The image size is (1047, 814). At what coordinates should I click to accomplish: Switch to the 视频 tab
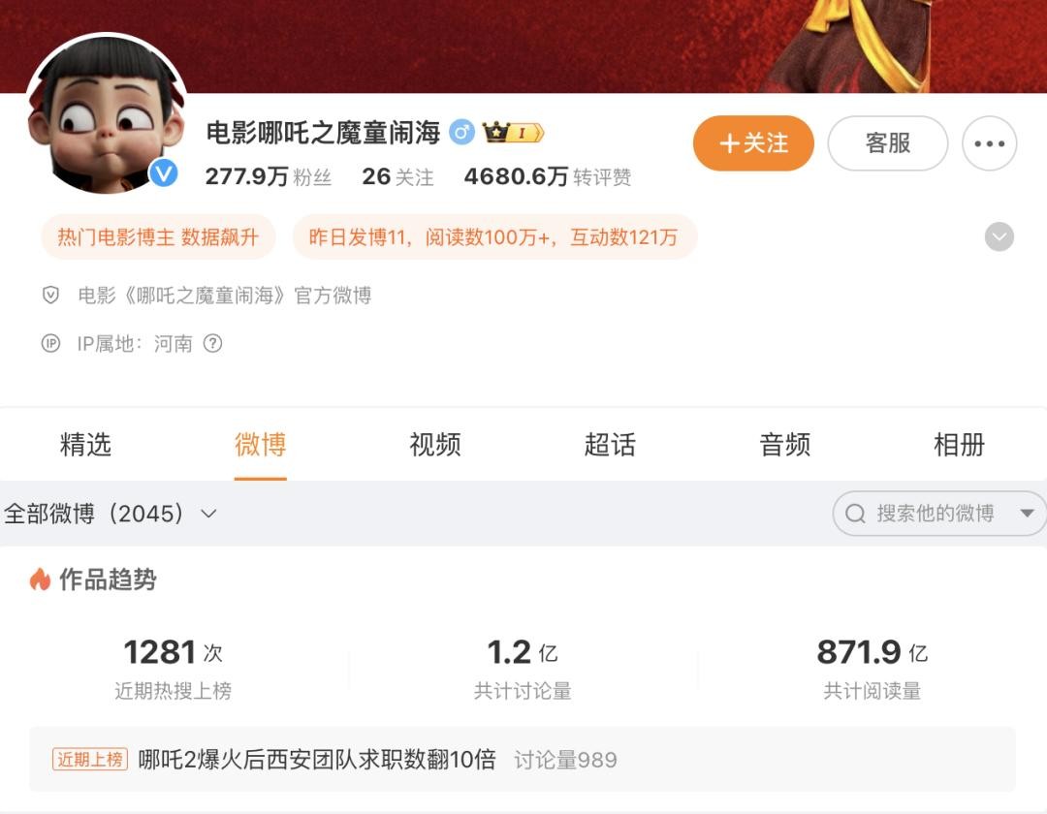(434, 445)
